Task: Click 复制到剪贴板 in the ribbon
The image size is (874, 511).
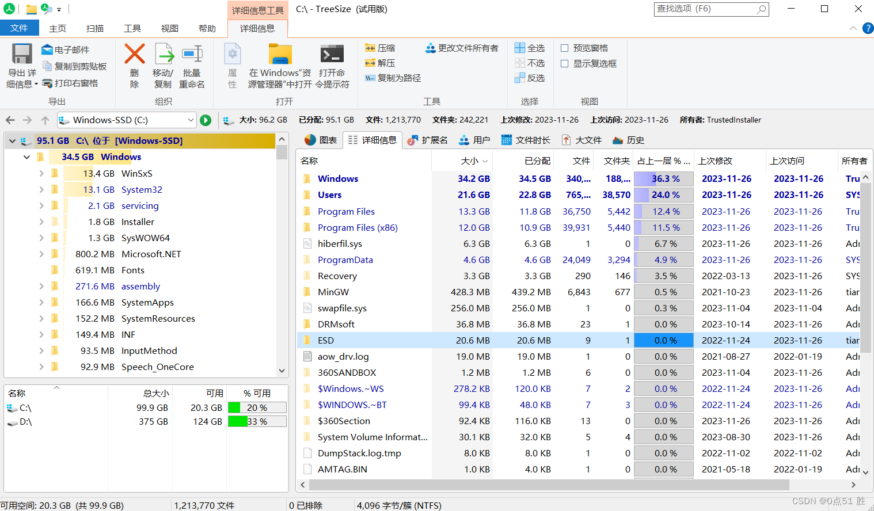Action: pyautogui.click(x=75, y=67)
